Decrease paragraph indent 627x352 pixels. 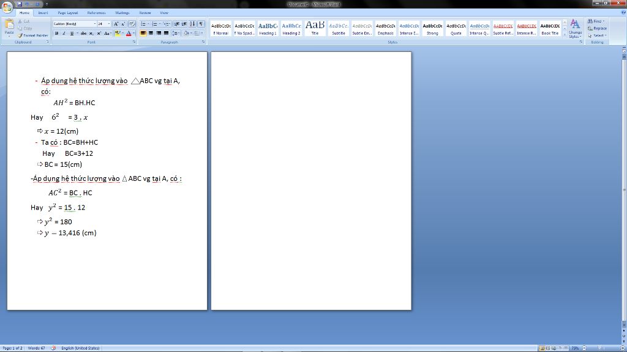tap(176, 24)
